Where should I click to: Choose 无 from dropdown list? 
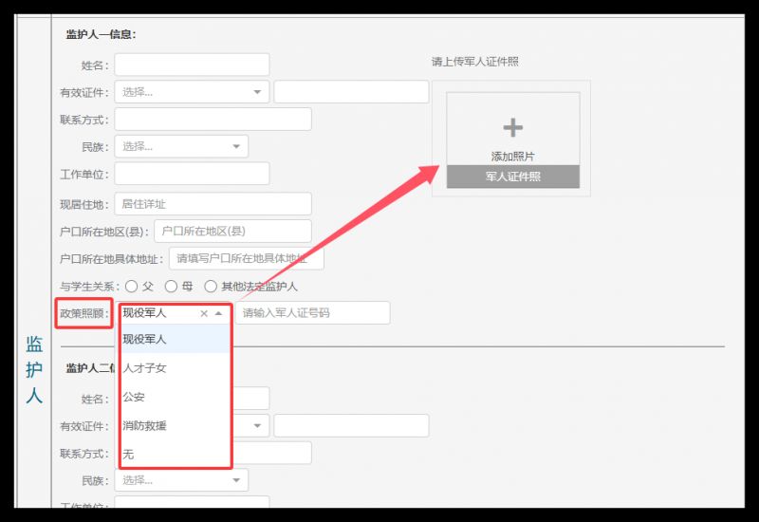[175, 455]
